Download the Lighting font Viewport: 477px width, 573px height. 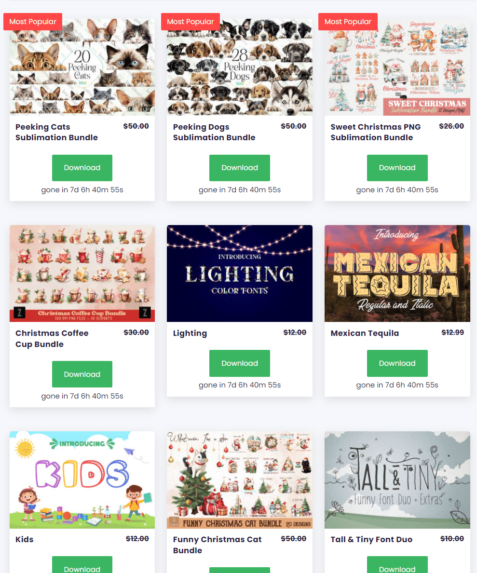point(240,363)
